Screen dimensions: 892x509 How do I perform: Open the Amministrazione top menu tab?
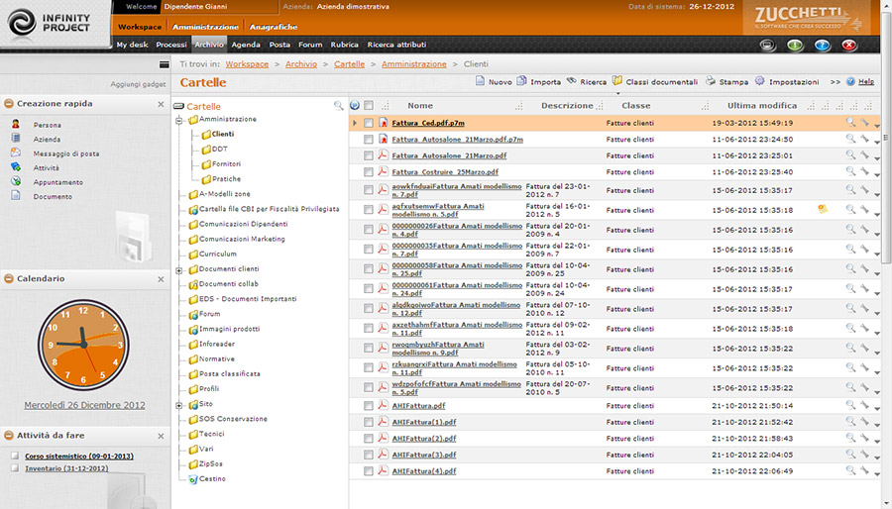click(205, 27)
